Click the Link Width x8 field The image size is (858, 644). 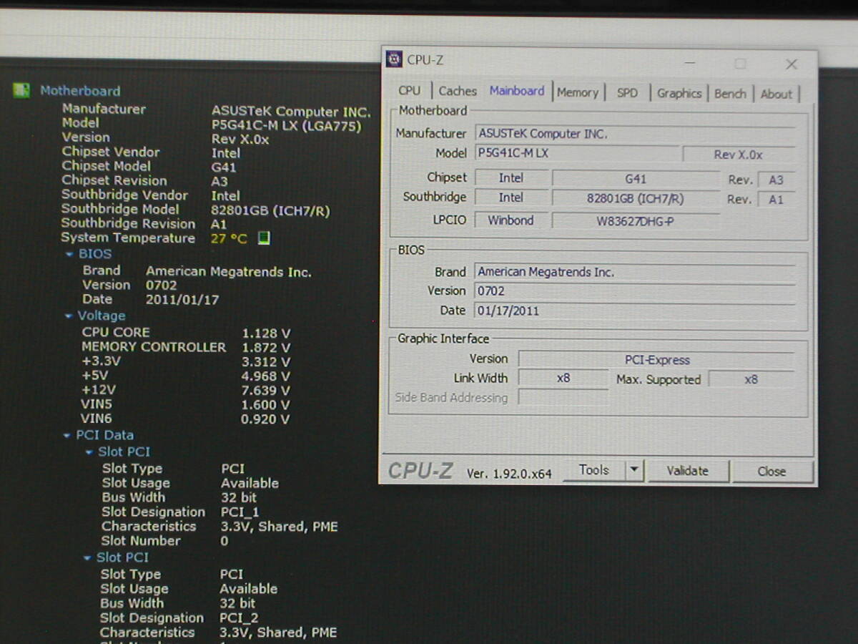point(563,379)
